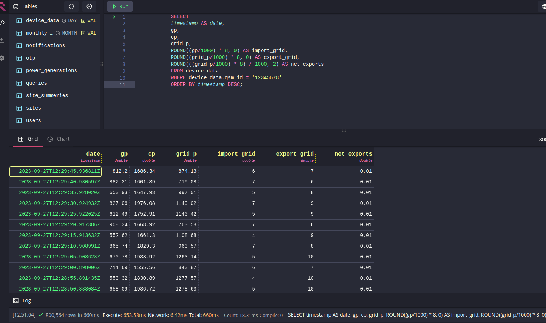Image resolution: width=546 pixels, height=323 pixels.
Task: Expand the monthly_ table entry
Action: [40, 33]
